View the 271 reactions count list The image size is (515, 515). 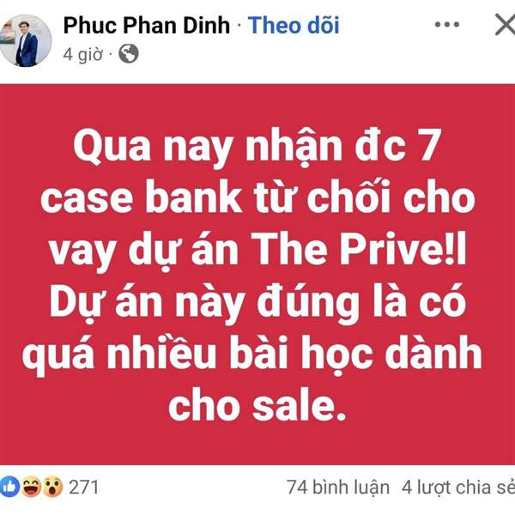pos(84,487)
